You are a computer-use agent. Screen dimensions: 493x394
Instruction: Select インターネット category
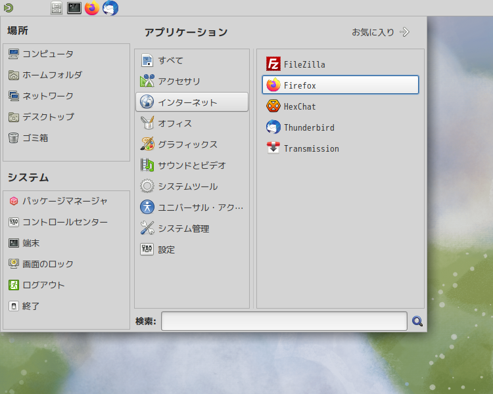coord(192,102)
